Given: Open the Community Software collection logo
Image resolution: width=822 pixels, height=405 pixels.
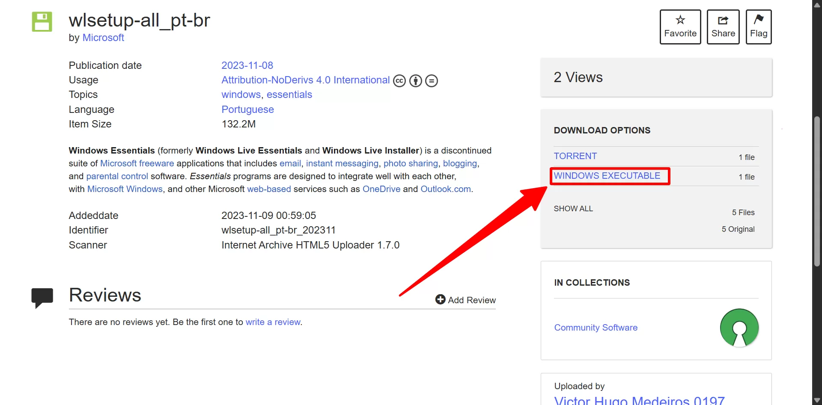Looking at the screenshot, I should (739, 328).
